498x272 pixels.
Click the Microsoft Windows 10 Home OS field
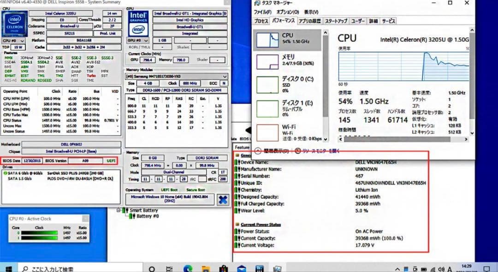[x=170, y=199]
